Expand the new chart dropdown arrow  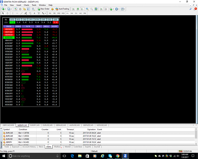coord(5,9)
